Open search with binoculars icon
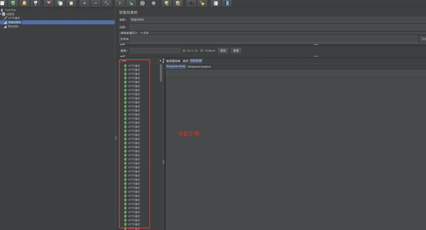 [191, 3]
